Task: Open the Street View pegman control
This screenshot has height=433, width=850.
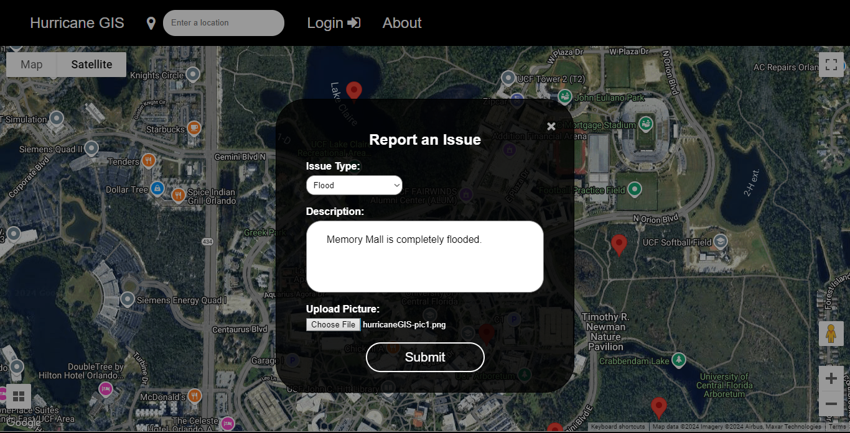Action: point(831,334)
